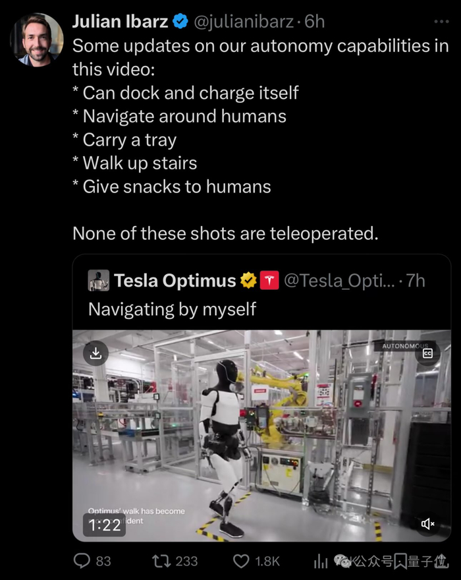Open the more options menu (three dots)
461x580 pixels.
pos(441,21)
